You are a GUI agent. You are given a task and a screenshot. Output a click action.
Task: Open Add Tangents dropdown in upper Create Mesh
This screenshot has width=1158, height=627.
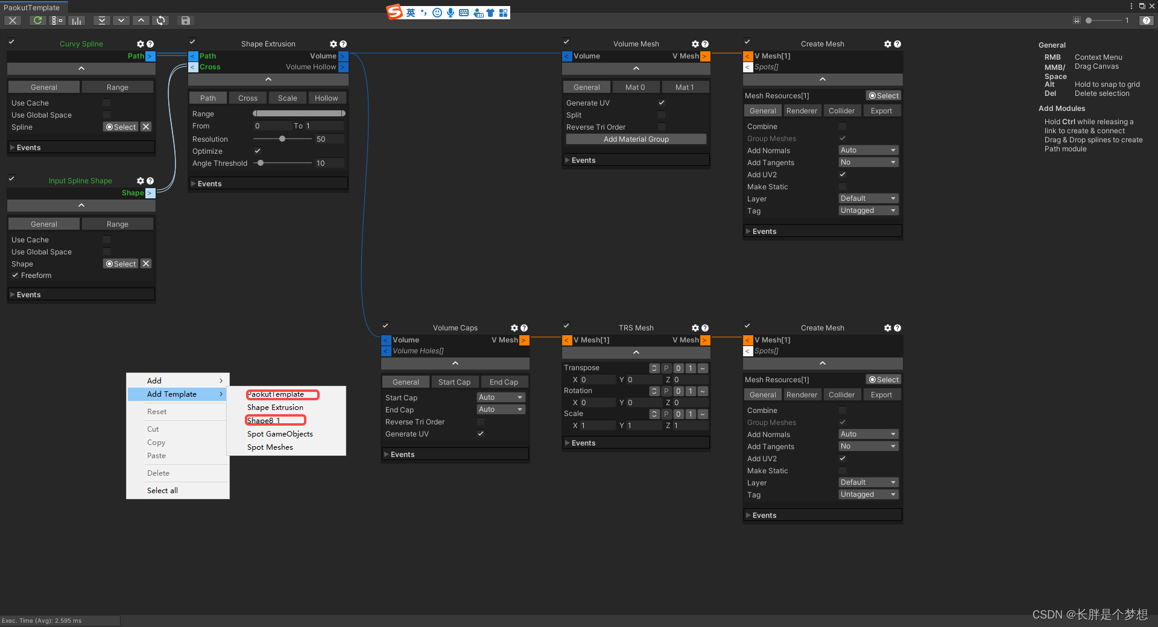(868, 162)
